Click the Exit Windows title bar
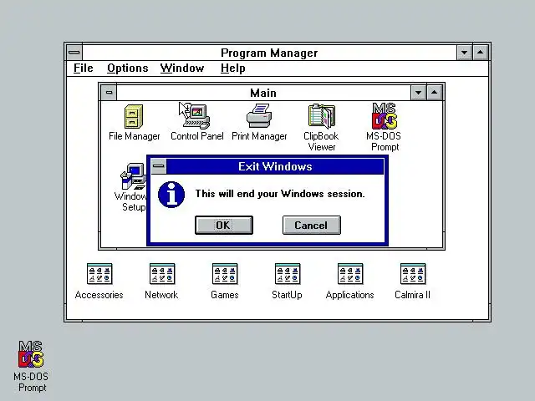 [x=275, y=166]
